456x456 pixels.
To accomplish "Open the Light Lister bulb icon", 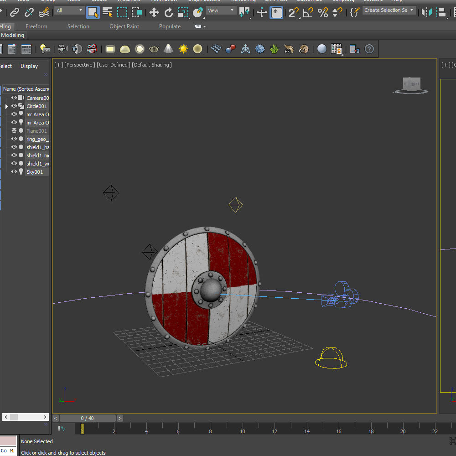I will pyautogui.click(x=45, y=49).
